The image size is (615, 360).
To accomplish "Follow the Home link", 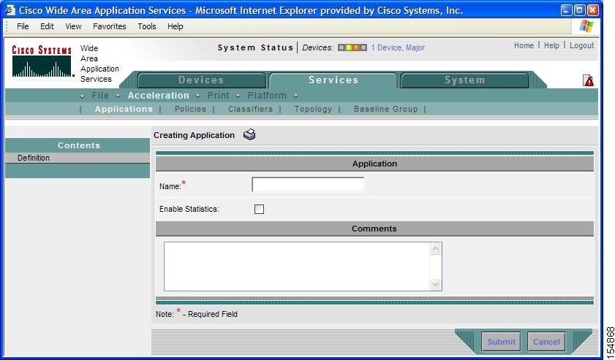I will (524, 45).
